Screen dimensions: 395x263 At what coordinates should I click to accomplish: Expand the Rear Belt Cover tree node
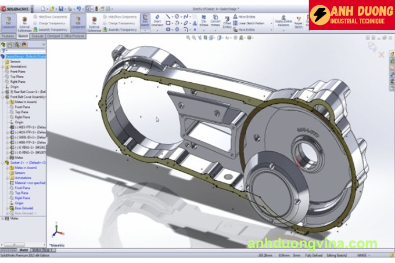point(2,92)
